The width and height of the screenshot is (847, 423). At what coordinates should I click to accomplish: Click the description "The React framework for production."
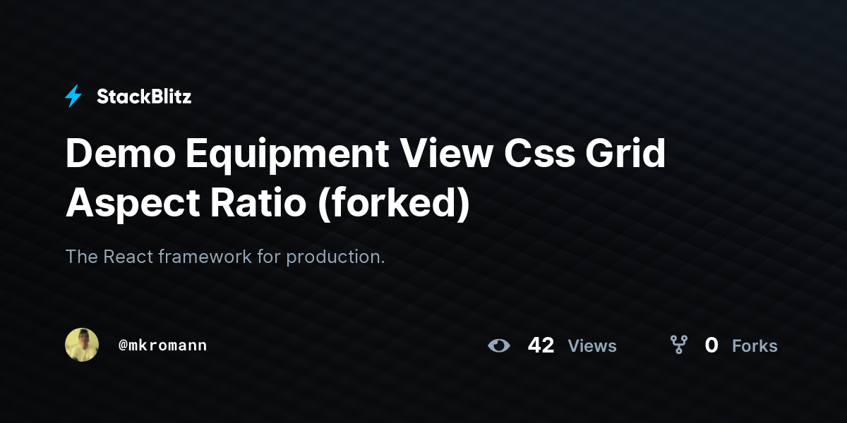tap(225, 257)
